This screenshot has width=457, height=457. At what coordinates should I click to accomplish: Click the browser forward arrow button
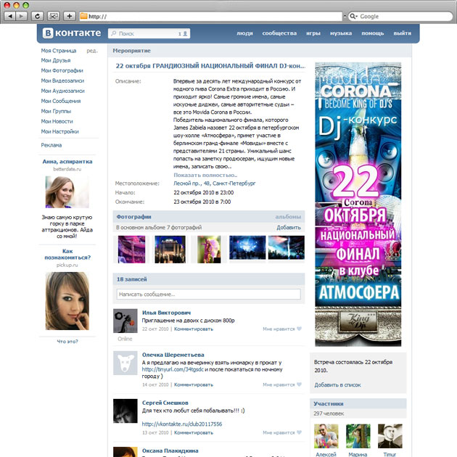[x=21, y=16]
